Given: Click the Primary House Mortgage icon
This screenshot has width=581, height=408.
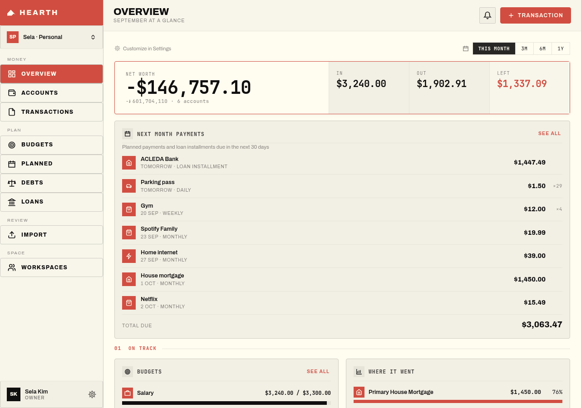Looking at the screenshot, I should click(x=359, y=392).
